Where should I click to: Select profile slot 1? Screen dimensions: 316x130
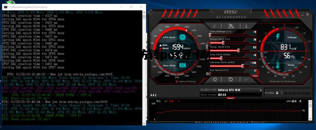point(281,93)
